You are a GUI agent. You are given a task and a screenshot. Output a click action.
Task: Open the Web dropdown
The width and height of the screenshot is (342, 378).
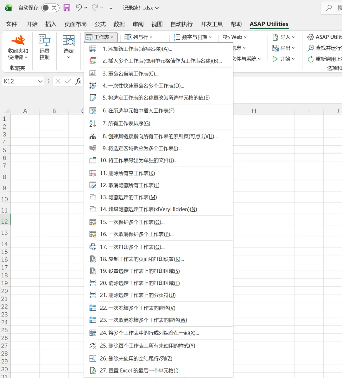point(235,37)
